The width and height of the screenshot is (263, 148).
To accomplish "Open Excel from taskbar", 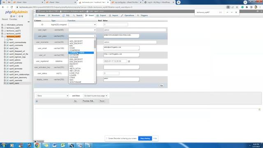I will tap(63, 145).
